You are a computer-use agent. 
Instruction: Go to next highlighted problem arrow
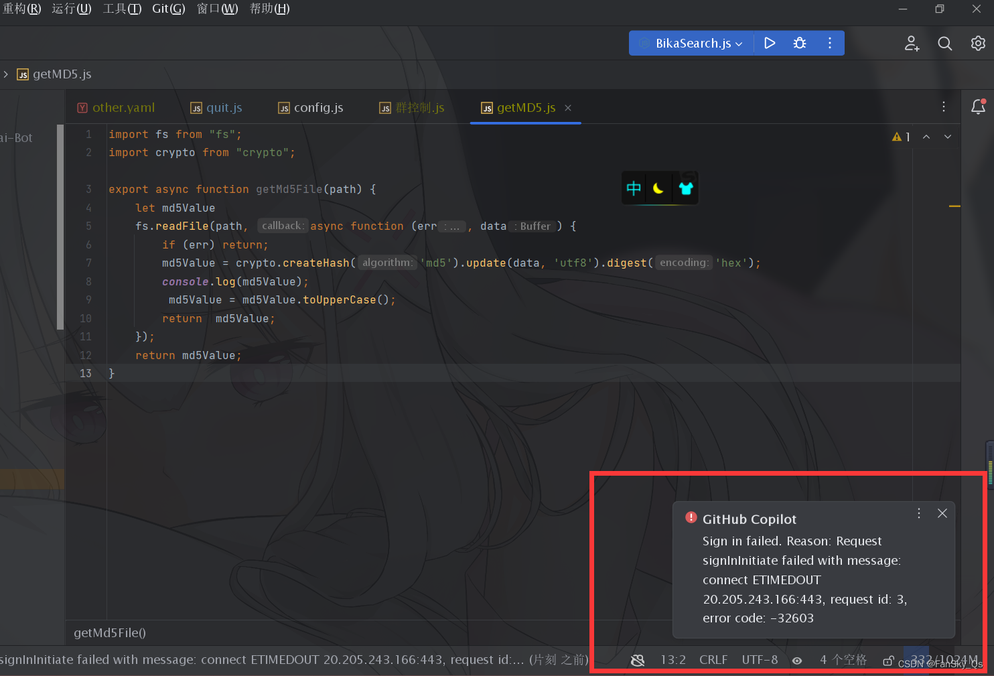[x=948, y=137]
